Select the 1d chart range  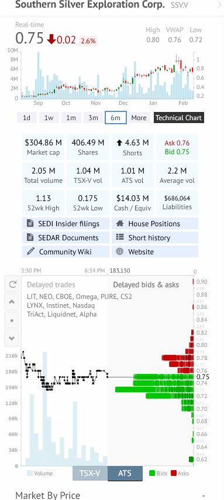coord(27,118)
